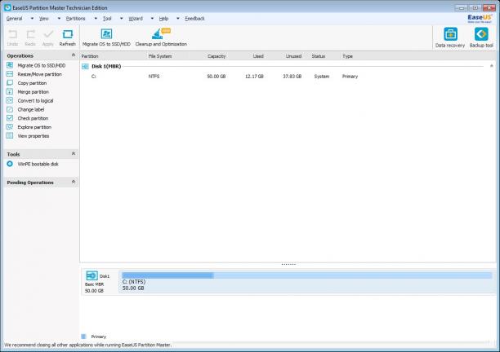Click the dropdown arrow after General
Image resolution: width=500 pixels, height=352 pixels.
point(32,19)
